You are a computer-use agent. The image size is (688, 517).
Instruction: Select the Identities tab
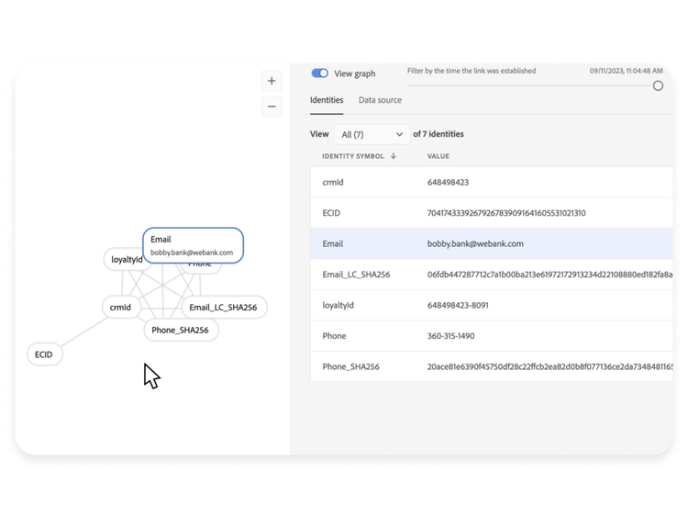327,100
